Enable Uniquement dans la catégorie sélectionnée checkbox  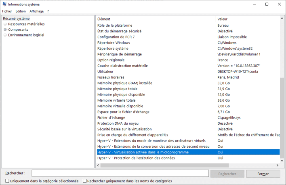coord(8,181)
